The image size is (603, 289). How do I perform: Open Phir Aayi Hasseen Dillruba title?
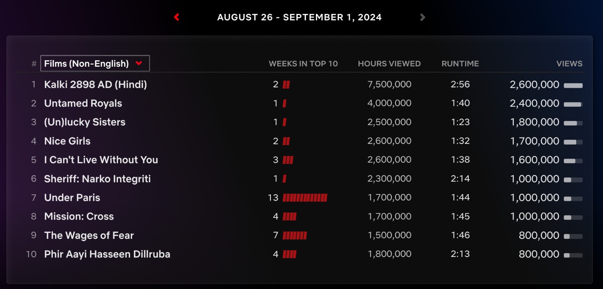click(x=107, y=254)
